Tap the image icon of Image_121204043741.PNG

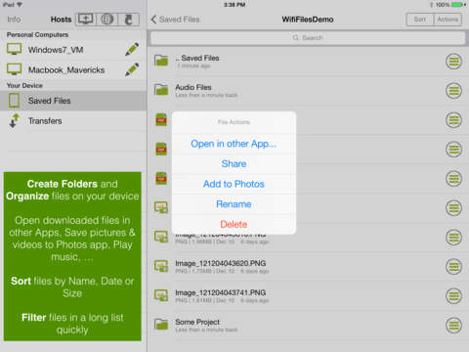161,295
